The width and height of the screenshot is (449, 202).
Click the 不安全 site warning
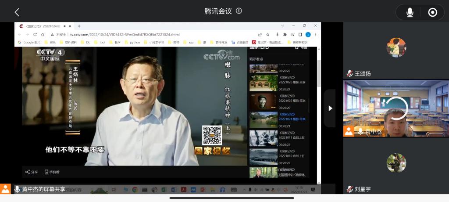(59, 34)
